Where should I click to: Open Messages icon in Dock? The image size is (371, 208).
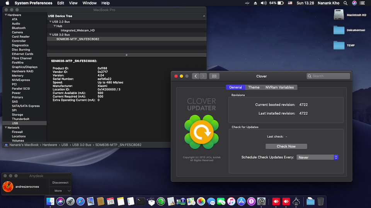pos(211,201)
